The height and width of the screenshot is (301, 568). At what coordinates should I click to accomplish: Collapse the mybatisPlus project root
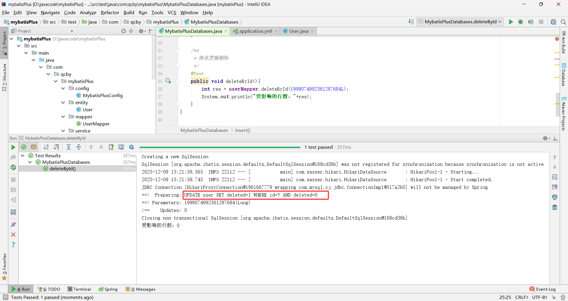click(x=11, y=39)
